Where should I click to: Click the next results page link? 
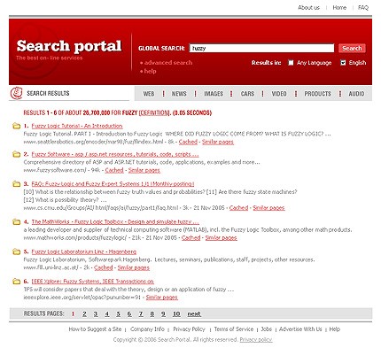pyautogui.click(x=194, y=313)
